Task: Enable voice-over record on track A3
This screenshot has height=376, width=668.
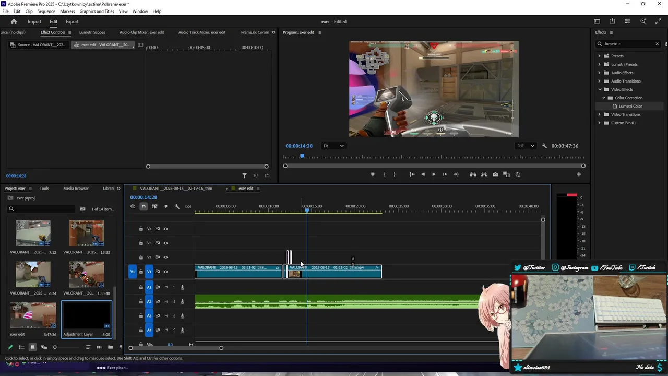Action: 182,316
